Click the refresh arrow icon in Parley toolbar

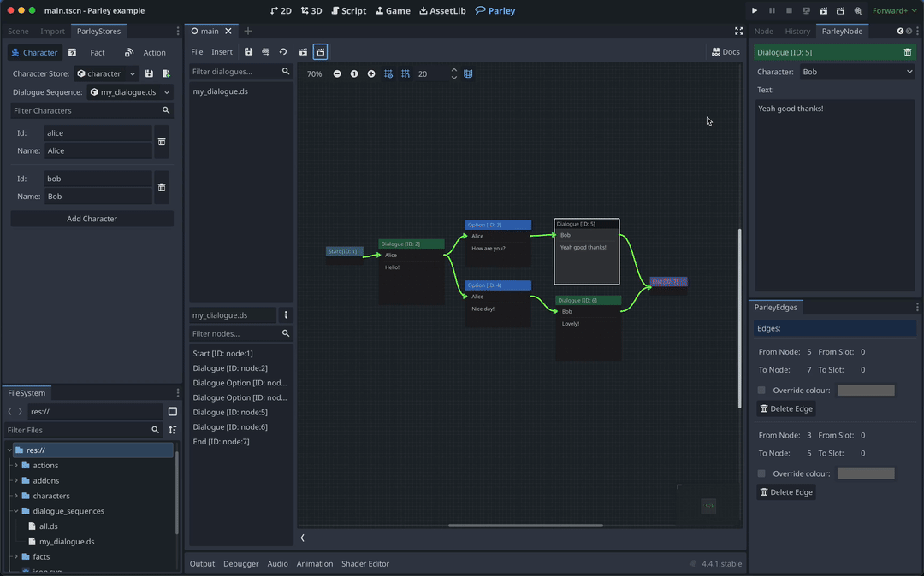point(283,52)
